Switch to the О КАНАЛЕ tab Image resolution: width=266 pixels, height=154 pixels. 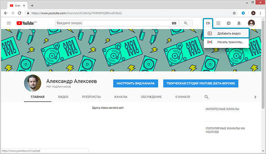pos(183,97)
